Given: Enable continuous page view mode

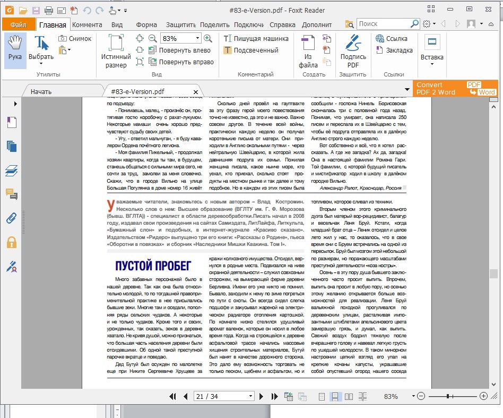Looking at the screenshot, I should click(335, 396).
